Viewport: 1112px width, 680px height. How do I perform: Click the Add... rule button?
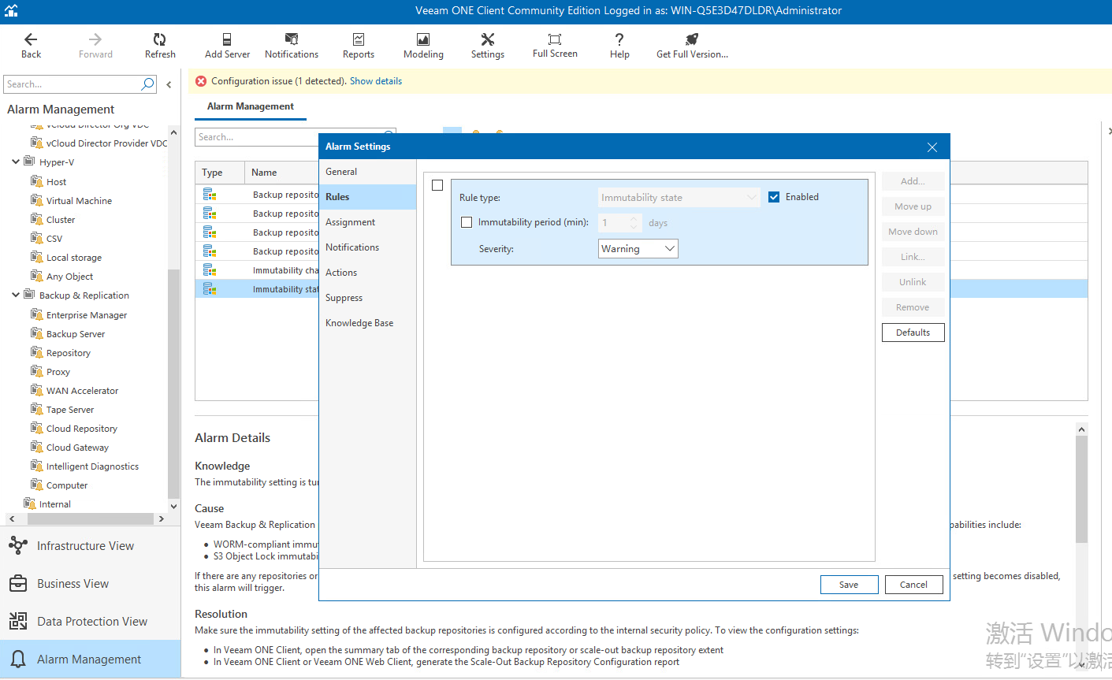coord(913,180)
